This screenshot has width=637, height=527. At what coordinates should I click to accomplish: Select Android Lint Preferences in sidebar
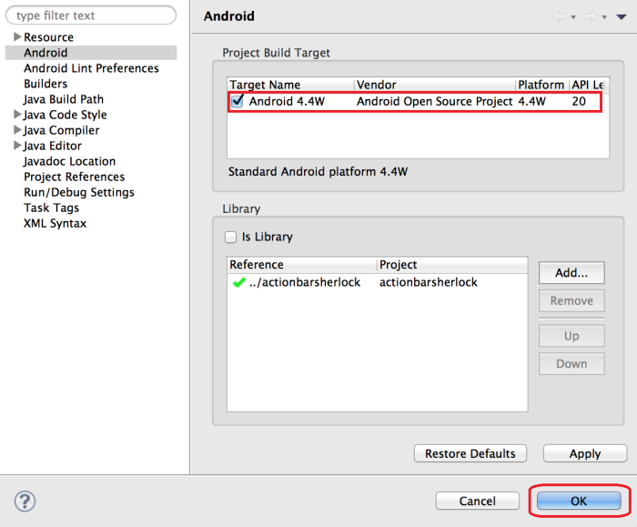point(91,68)
